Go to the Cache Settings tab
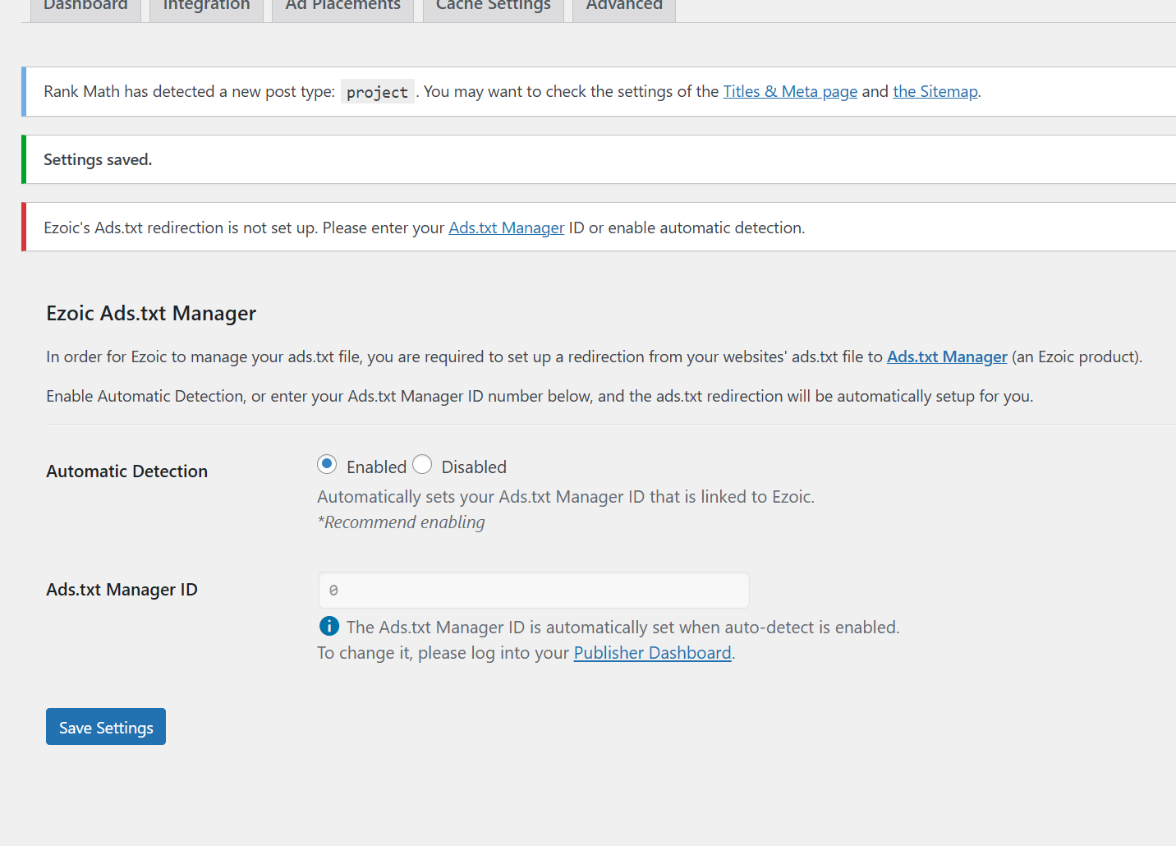1176x846 pixels. pyautogui.click(x=493, y=8)
